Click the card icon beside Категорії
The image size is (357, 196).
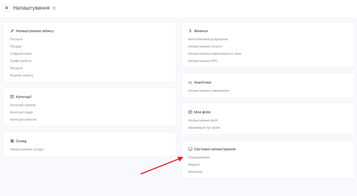click(12, 97)
